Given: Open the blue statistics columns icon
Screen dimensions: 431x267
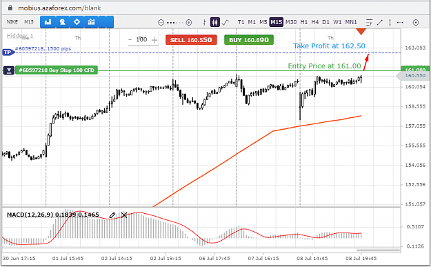Looking at the screenshot, I should click(91, 21).
